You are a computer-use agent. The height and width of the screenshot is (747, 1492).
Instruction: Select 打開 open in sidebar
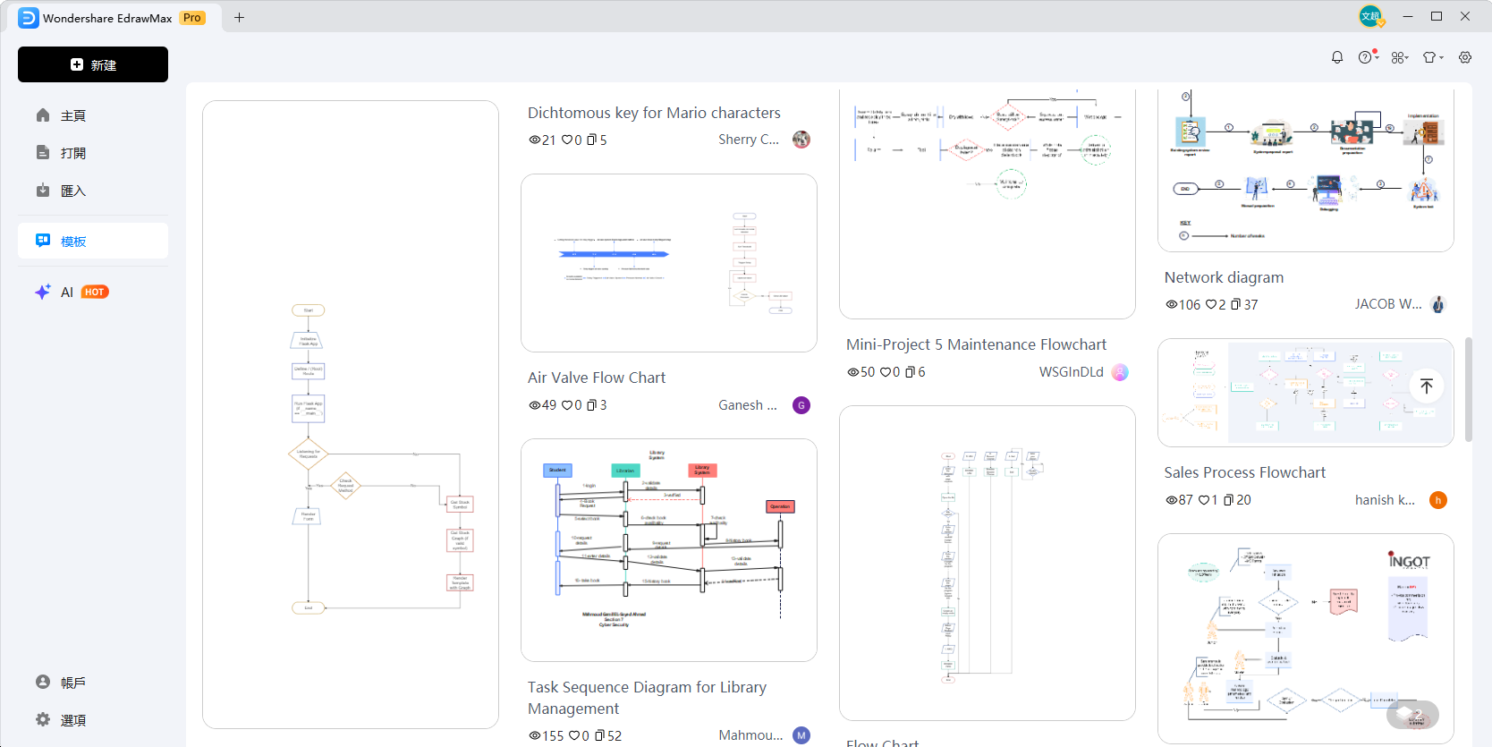[73, 153]
